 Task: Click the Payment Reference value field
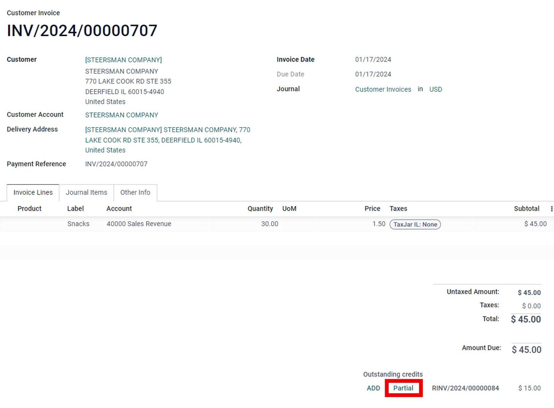116,164
